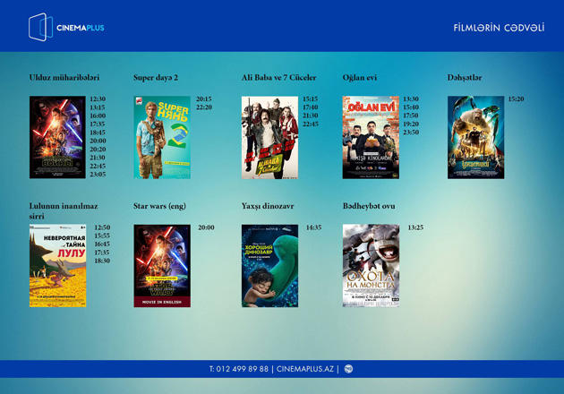Select 18:45 showtime for Ulduz müharibələri
This screenshot has width=564, height=394.
click(x=98, y=133)
